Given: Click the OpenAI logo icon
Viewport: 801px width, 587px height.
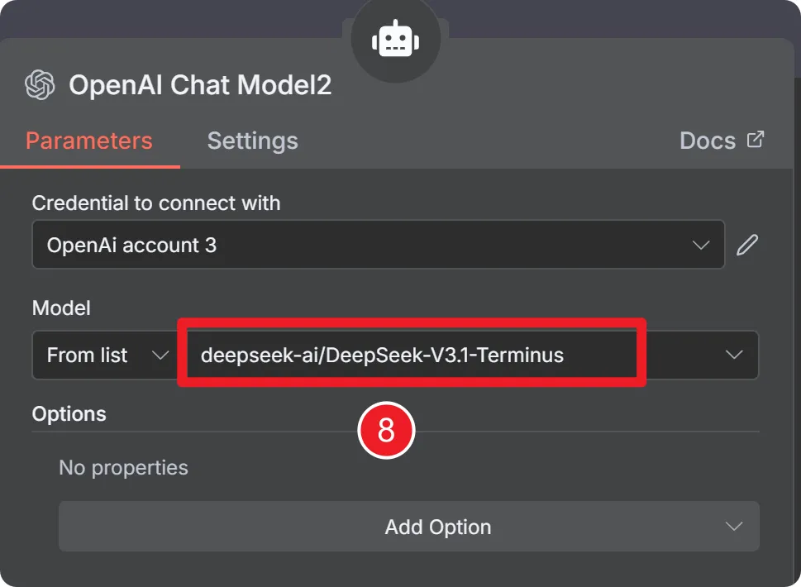Looking at the screenshot, I should point(40,84).
